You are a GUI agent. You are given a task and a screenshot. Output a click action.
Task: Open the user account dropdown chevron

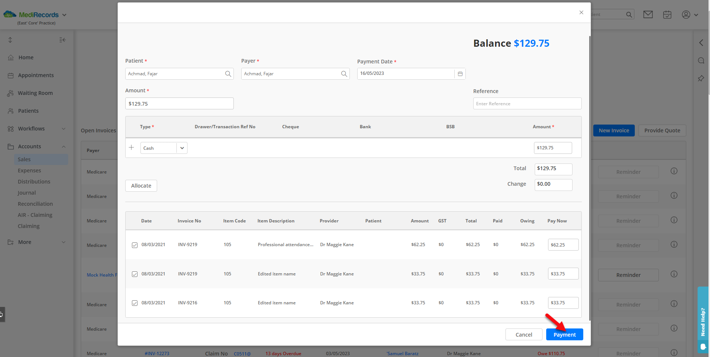point(696,15)
